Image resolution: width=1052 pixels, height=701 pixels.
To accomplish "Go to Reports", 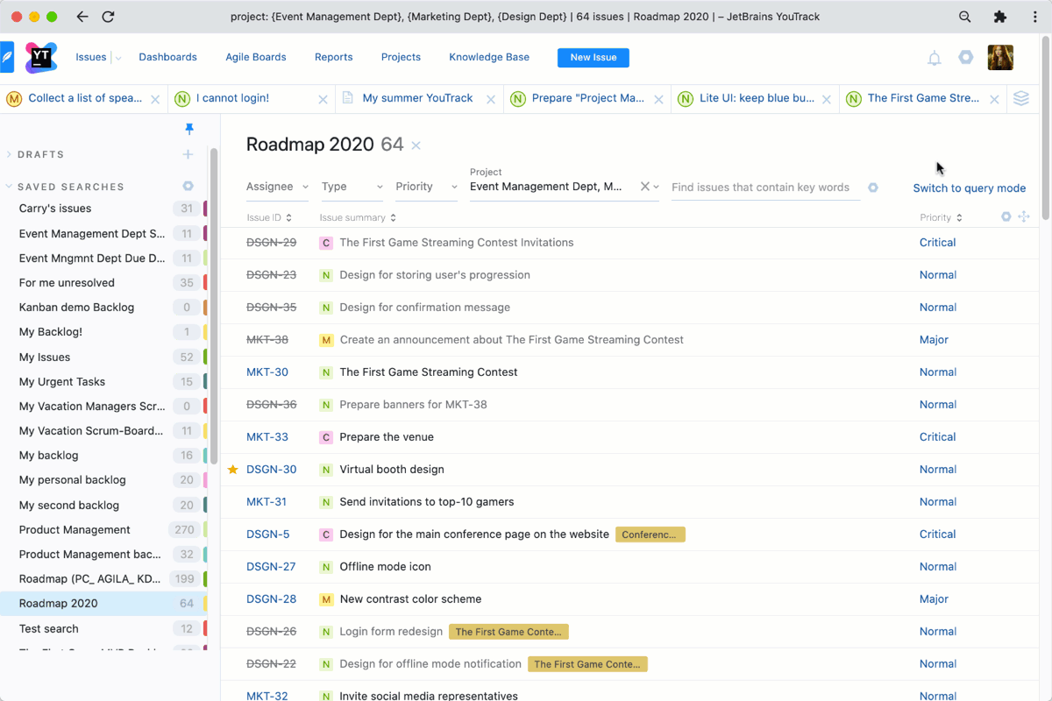I will click(333, 57).
